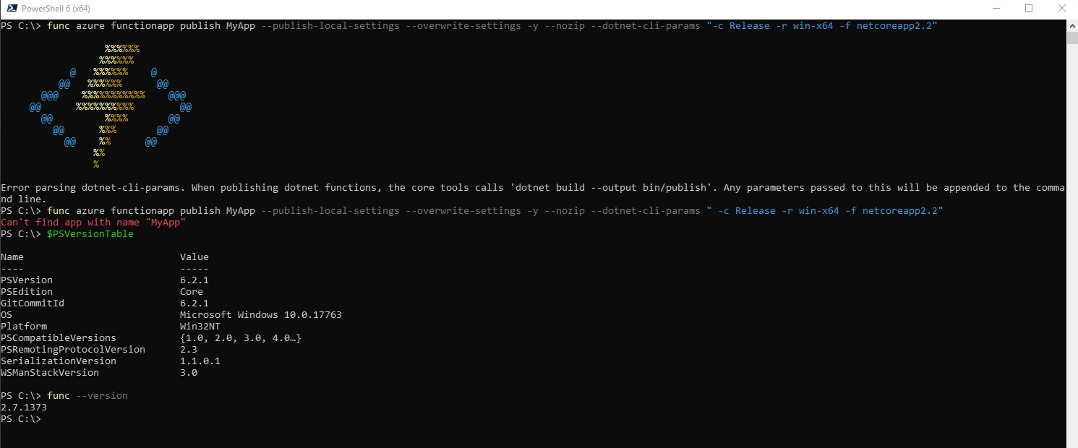
Task: Minimize the PowerShell window
Action: [x=995, y=8]
